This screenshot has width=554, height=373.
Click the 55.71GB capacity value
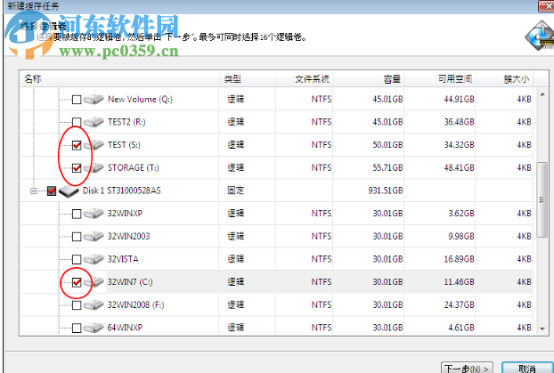(387, 167)
